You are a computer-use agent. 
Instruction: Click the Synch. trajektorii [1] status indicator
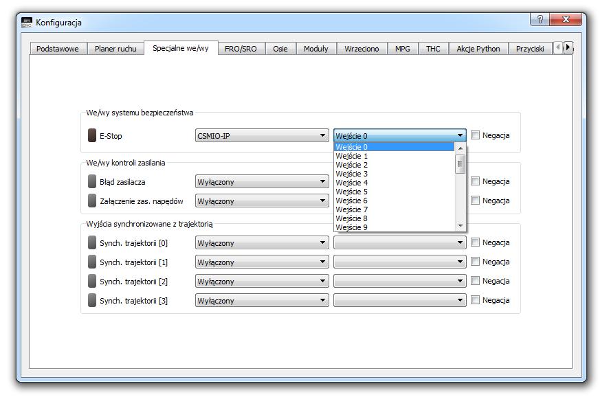coord(92,262)
